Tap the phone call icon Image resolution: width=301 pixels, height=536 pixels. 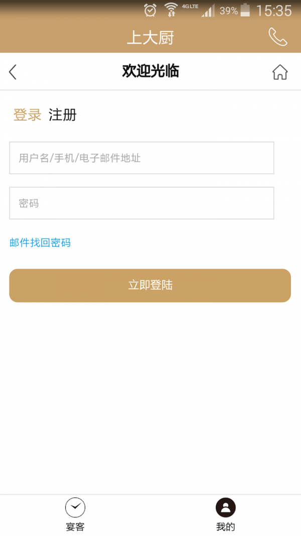click(277, 37)
